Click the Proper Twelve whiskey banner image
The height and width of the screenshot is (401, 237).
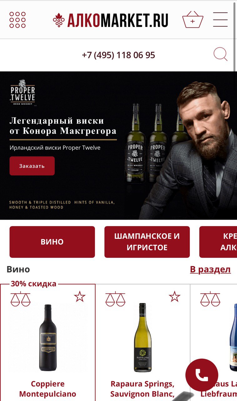point(119,146)
